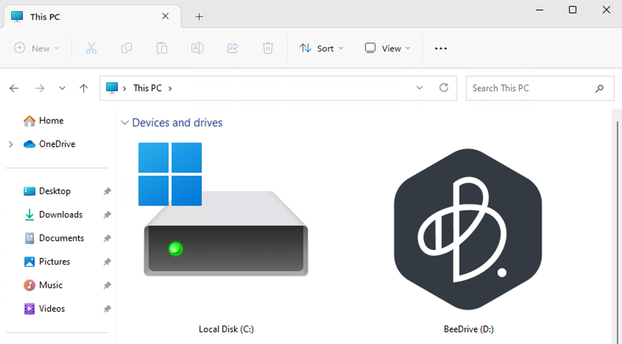Image resolution: width=622 pixels, height=344 pixels.
Task: Click the Search This PC field
Action: [530, 88]
